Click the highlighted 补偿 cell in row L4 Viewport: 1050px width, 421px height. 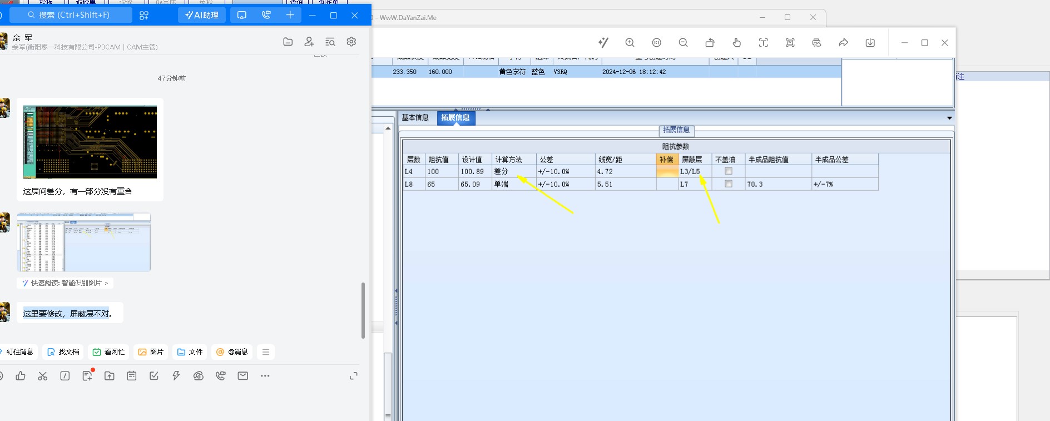667,172
